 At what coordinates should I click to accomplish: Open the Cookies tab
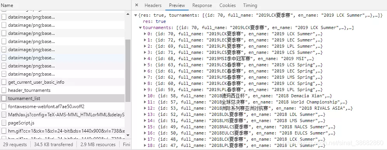tap(227, 5)
